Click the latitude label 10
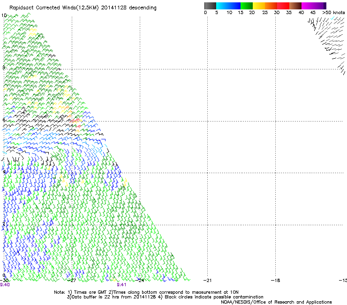The height and width of the screenshot is (305, 347). click(x=4, y=15)
